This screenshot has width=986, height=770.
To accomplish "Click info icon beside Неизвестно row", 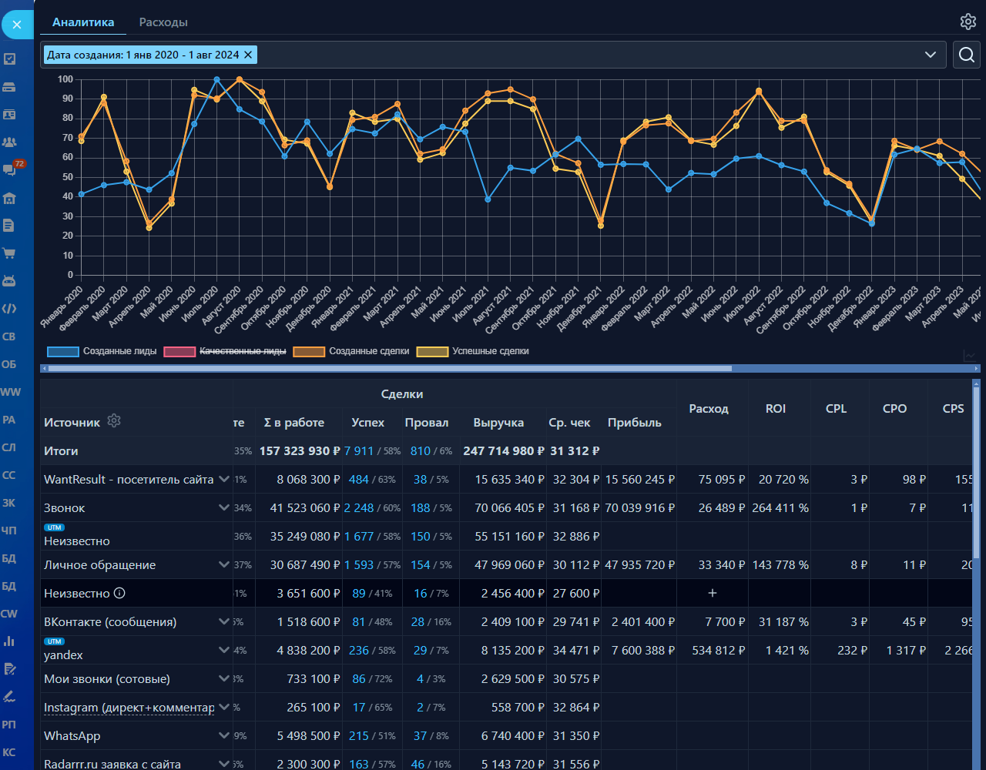I will pyautogui.click(x=119, y=593).
